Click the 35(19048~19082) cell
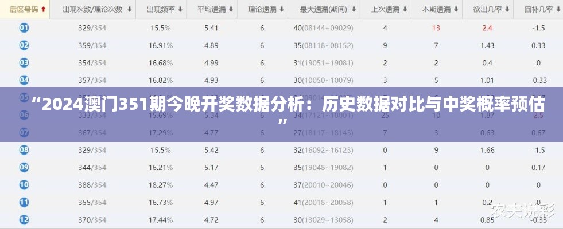The height and width of the screenshot is (229, 563). point(324,167)
